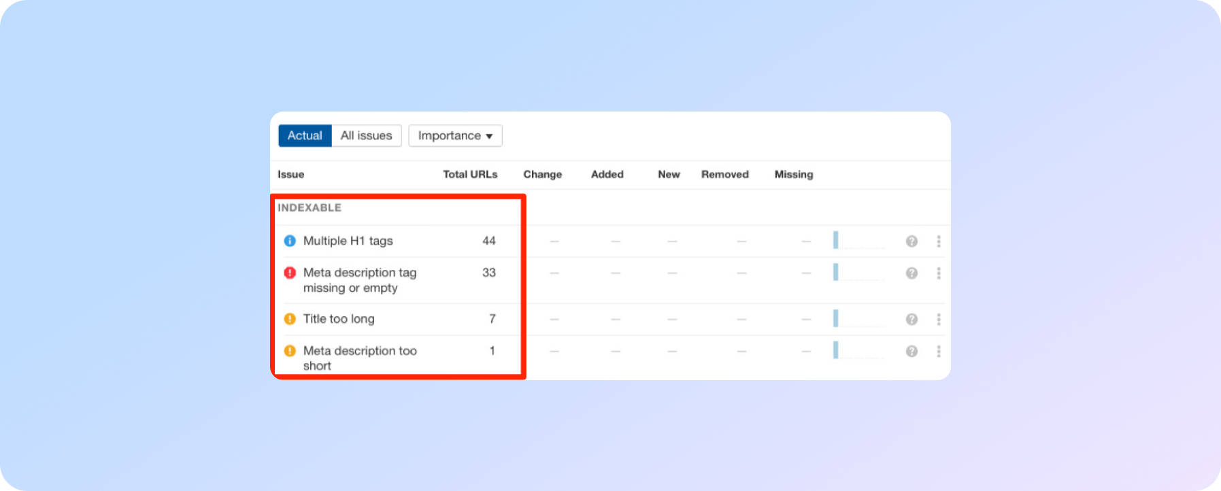Click the 33 total URLs value
This screenshot has height=491, width=1221.
489,273
